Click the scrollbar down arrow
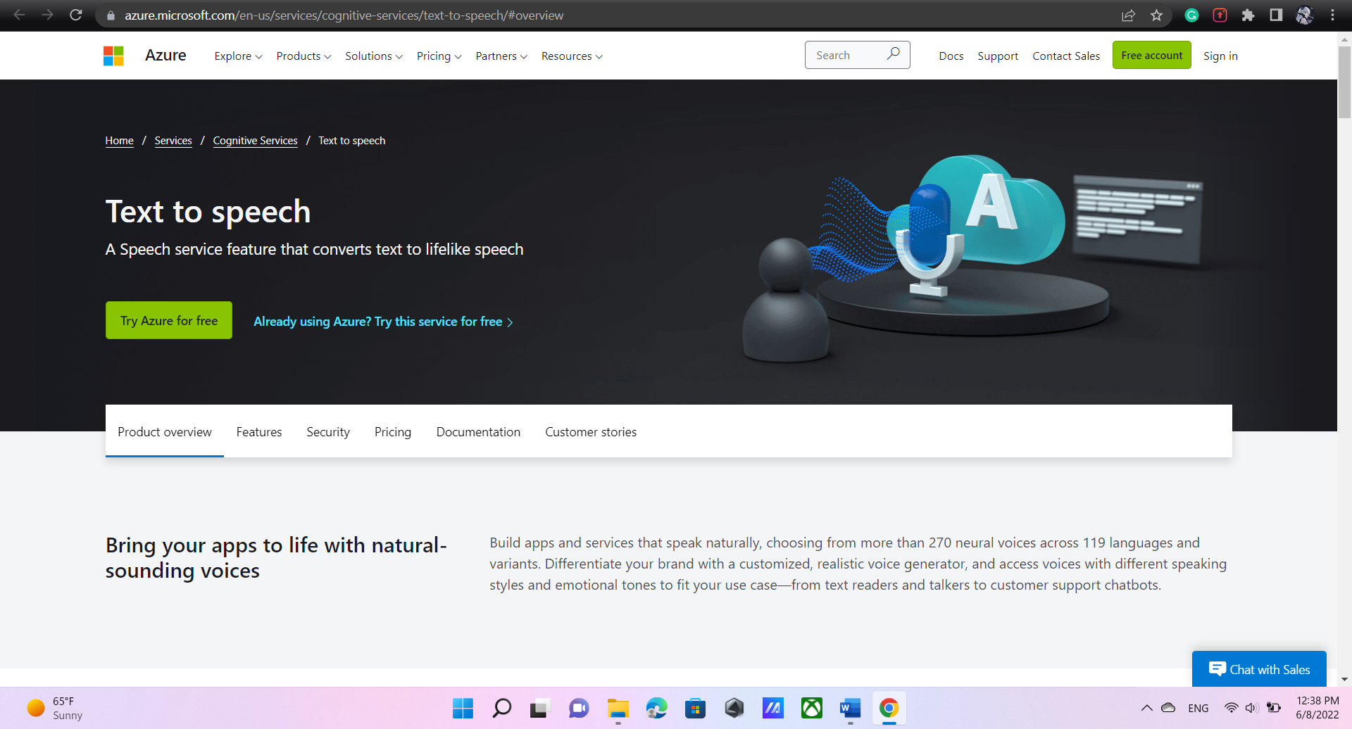Viewport: 1352px width, 729px height. [x=1344, y=679]
